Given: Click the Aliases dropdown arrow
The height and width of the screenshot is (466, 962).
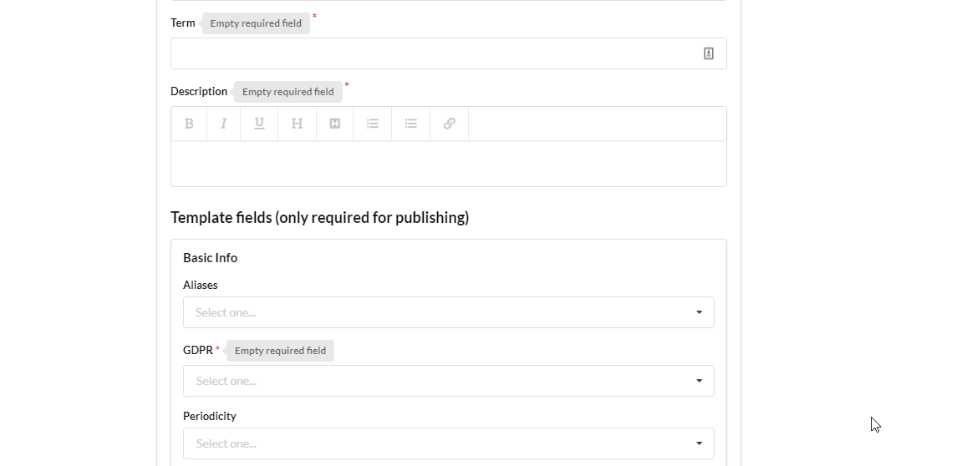Looking at the screenshot, I should click(699, 312).
